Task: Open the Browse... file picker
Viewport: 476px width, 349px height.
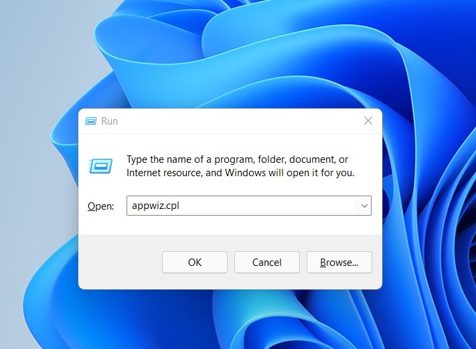Action: click(339, 262)
